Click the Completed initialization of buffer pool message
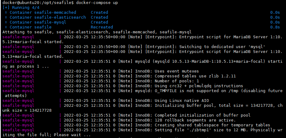The height and width of the screenshot is (138, 286). pos(202,115)
